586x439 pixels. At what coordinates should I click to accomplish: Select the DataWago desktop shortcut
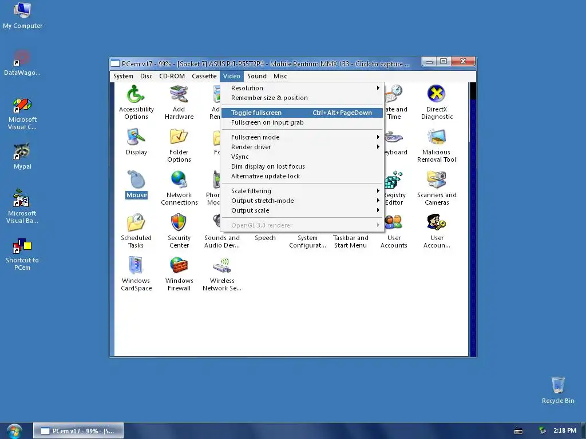click(22, 63)
